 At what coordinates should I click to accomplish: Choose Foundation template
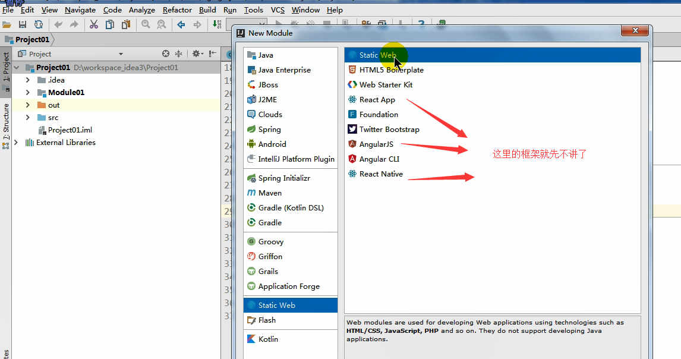pos(493,114)
